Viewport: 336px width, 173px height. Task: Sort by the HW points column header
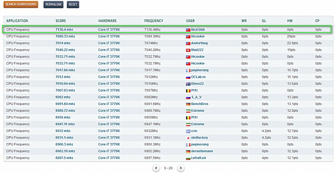tap(290, 21)
